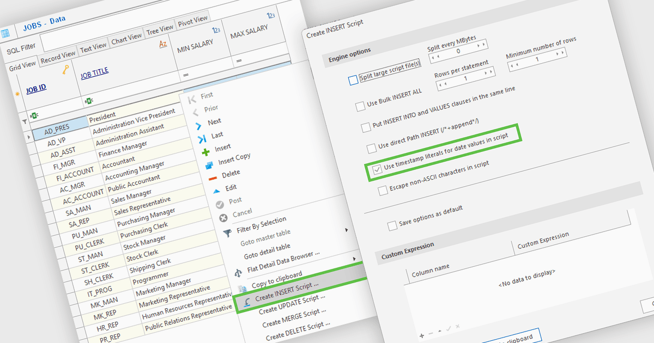Click the blue triangle Edit icon
The image size is (654, 343).
point(216,191)
